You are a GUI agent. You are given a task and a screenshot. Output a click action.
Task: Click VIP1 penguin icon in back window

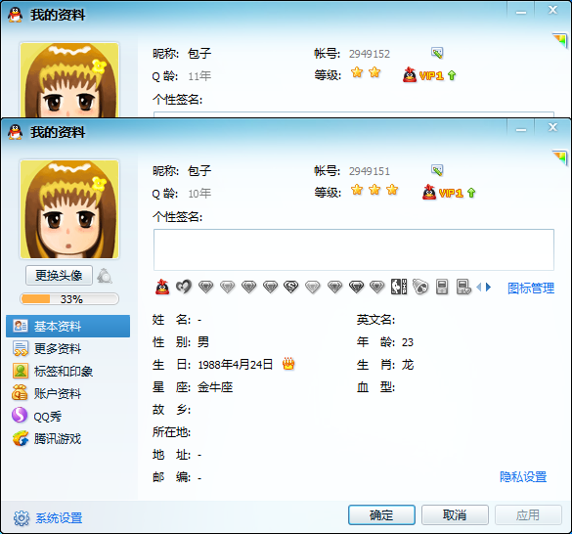pos(410,75)
